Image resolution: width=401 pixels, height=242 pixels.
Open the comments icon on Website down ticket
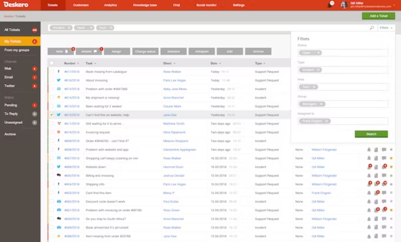(x=384, y=167)
